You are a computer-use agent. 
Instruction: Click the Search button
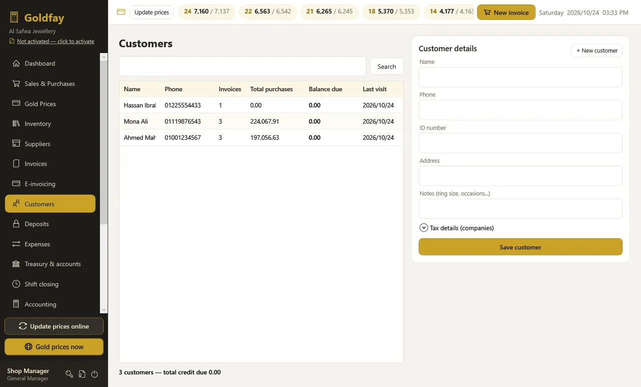tap(387, 67)
